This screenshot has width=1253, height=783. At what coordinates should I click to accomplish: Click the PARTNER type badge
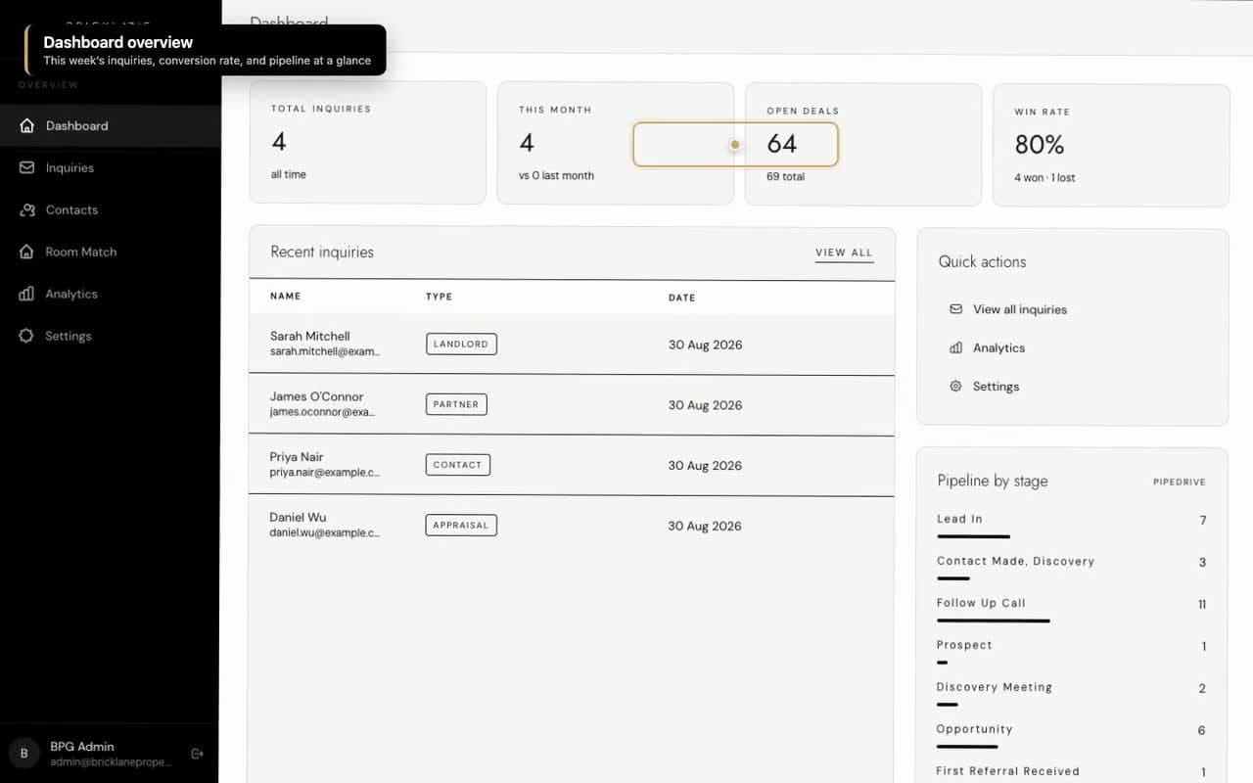(456, 404)
